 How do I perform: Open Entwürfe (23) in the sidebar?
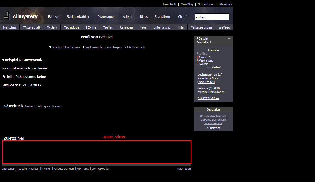click(206, 82)
